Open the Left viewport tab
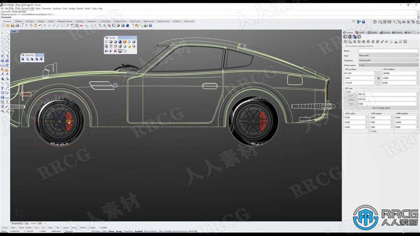 point(40,223)
